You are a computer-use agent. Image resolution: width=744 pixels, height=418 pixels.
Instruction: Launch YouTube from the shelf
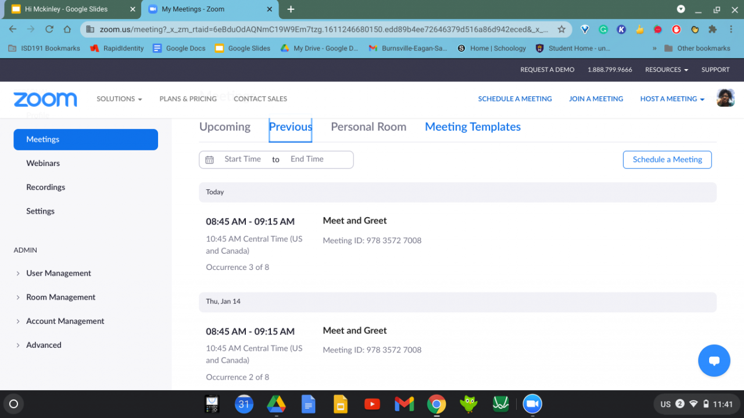pos(372,404)
